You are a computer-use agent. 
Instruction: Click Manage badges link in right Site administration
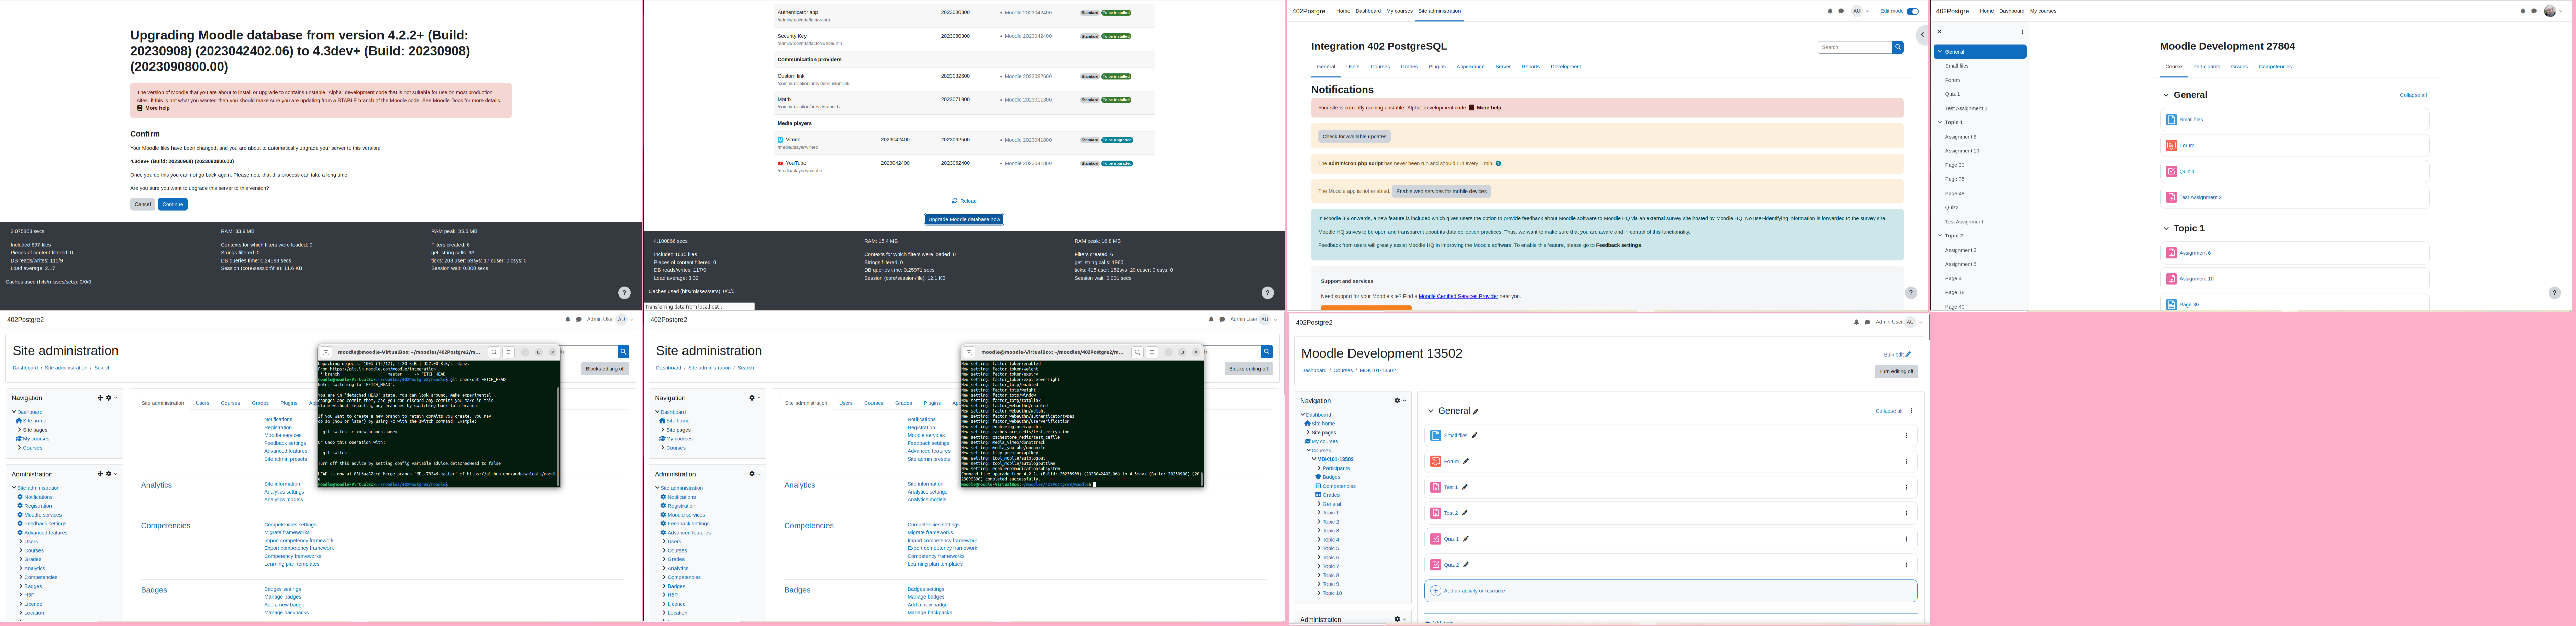[x=926, y=597]
